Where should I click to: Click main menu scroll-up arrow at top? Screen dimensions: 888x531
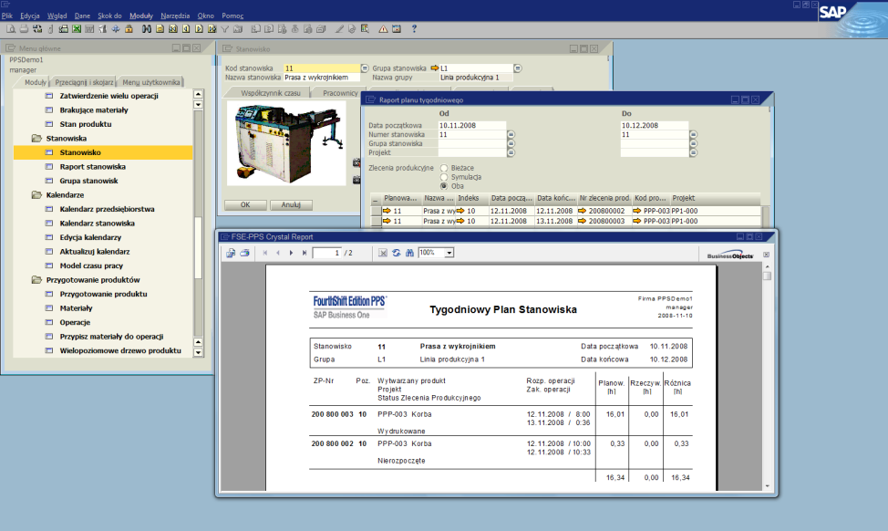coord(198,94)
